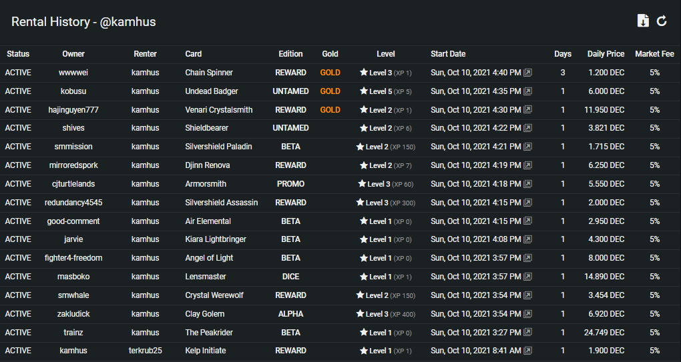The height and width of the screenshot is (362, 681).
Task: Click star icon on Clay Golem level
Action: 360,313
